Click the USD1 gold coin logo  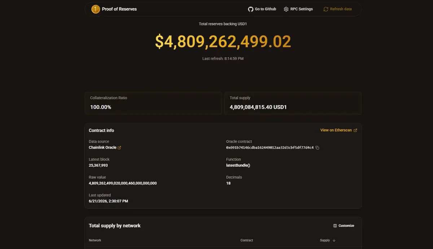(96, 9)
